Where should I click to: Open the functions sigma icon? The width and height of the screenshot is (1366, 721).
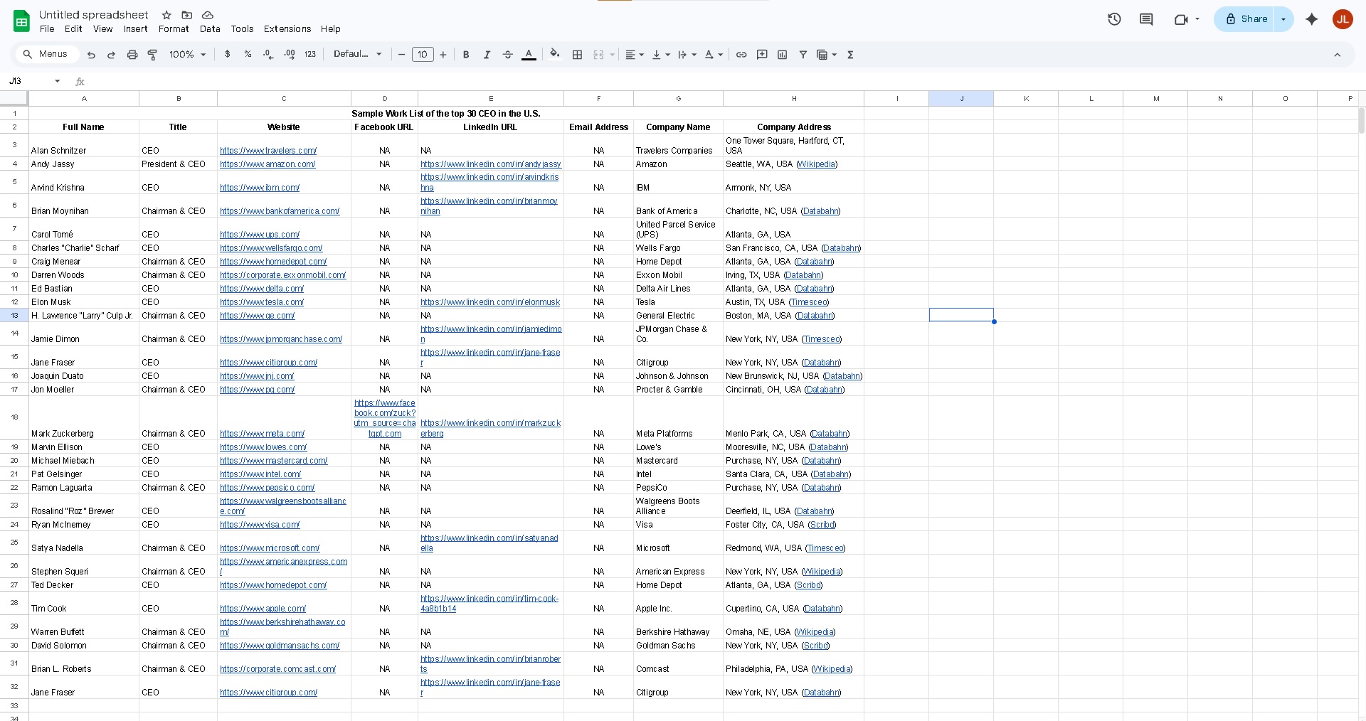850,55
